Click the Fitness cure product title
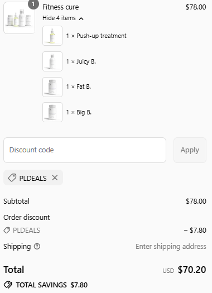This screenshot has width=212, height=293. [x=60, y=7]
